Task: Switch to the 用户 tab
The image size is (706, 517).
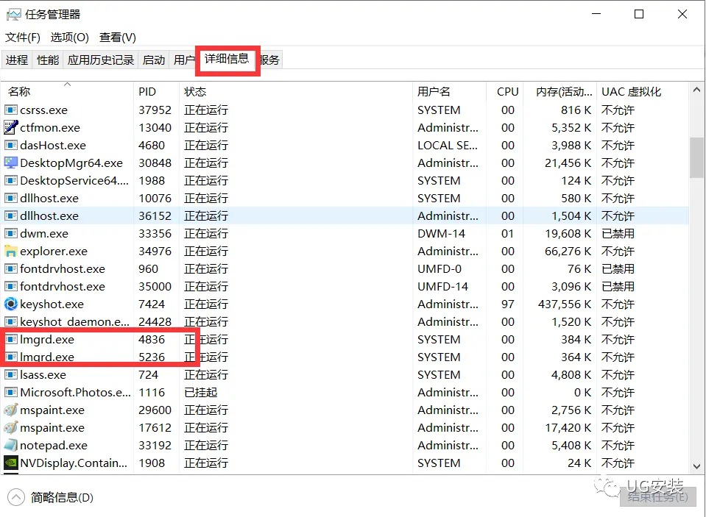Action: click(x=184, y=60)
